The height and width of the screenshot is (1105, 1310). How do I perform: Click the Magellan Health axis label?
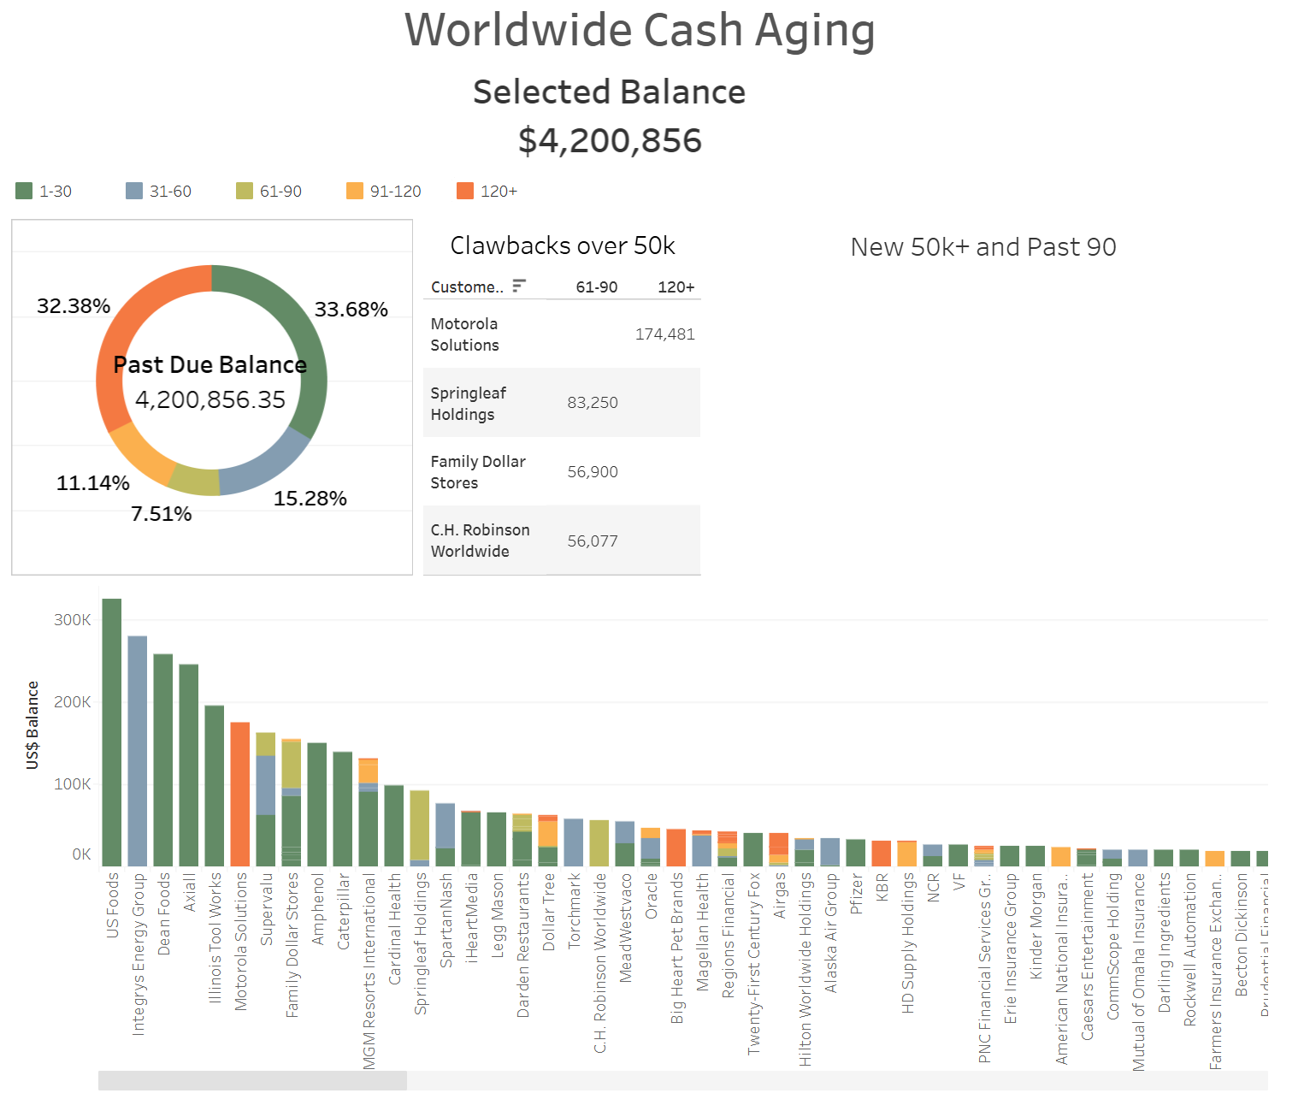click(702, 932)
